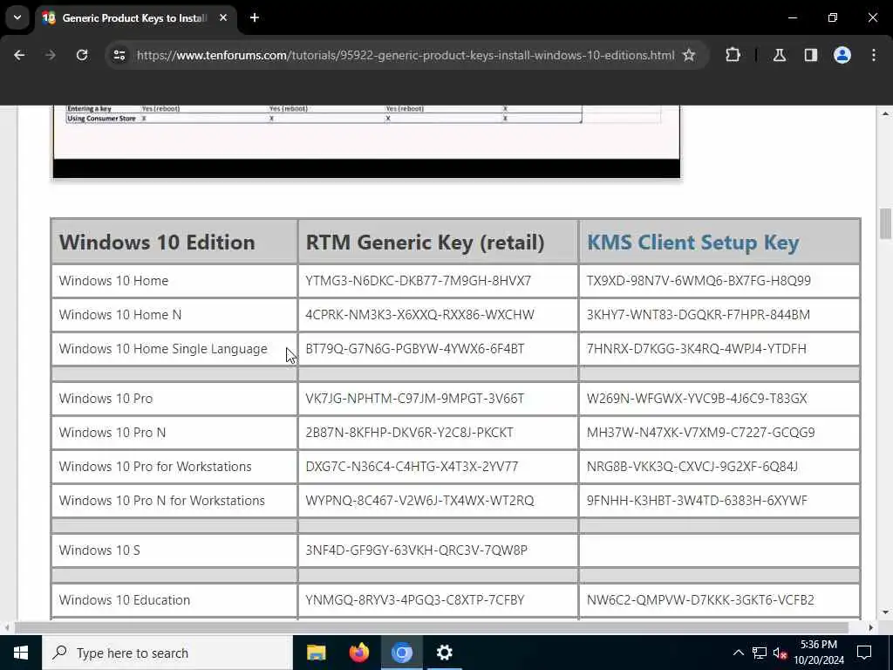Click Windows 10 Pro N for Workstations label

(x=161, y=500)
